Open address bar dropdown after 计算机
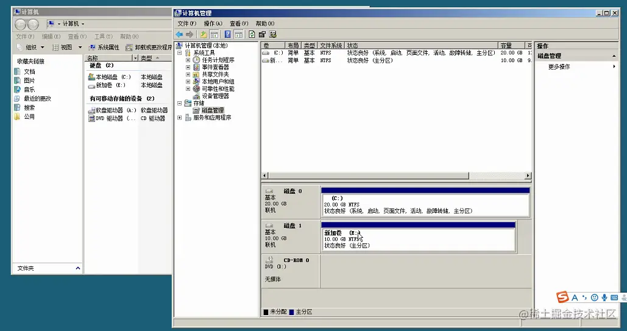The image size is (627, 331). click(83, 24)
